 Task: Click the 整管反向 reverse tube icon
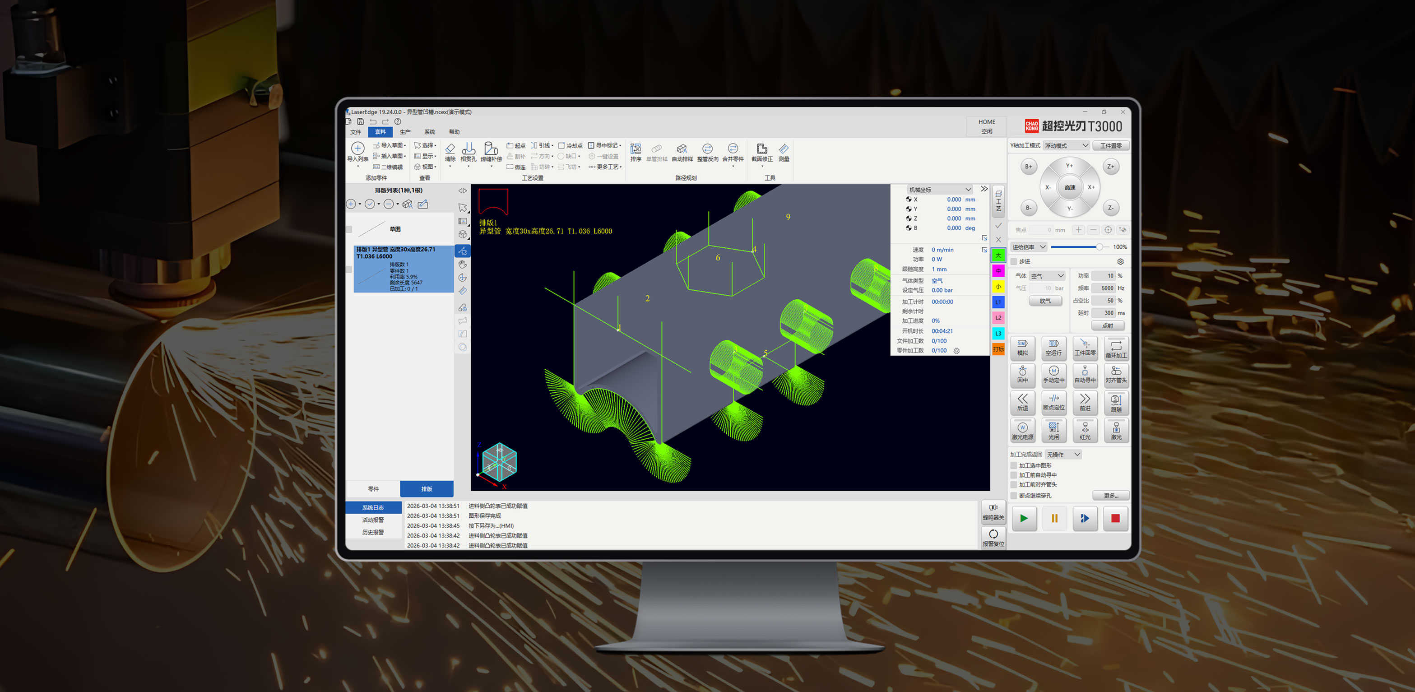click(x=708, y=149)
